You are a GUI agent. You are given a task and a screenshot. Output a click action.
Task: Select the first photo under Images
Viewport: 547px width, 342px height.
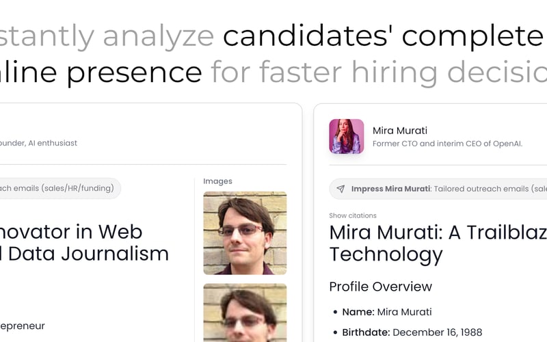point(245,233)
